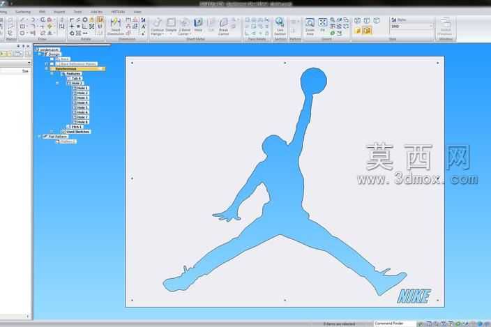Select the Rectangle draw tool
Screen dimensions: 491x327
click(x=22, y=26)
